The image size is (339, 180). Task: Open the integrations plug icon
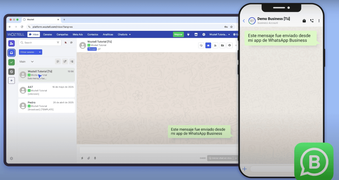point(188,34)
